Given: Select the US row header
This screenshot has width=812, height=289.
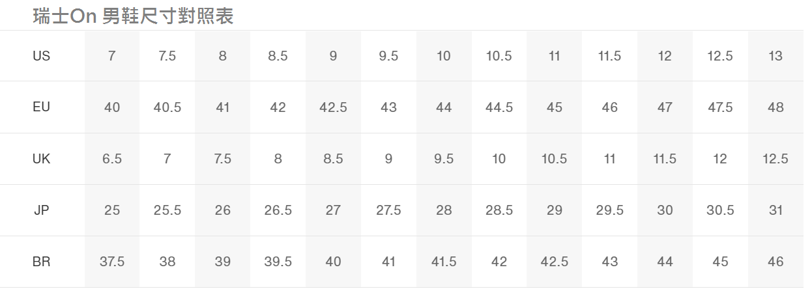Looking at the screenshot, I should (41, 56).
